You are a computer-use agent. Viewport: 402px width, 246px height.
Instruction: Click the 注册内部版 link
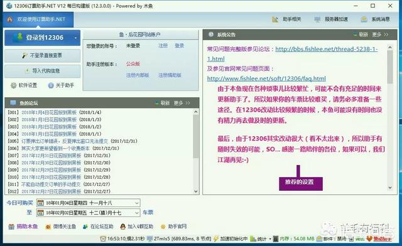138,75
